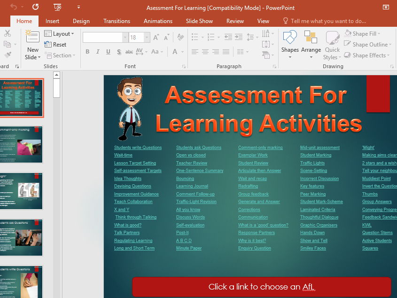This screenshot has height=298, width=397.
Task: Click the Ribbon Display Options icon
Action: 386,7
